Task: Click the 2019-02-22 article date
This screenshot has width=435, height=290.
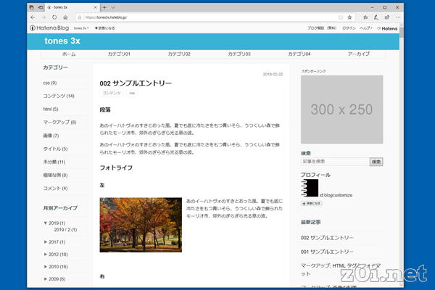Action: point(273,75)
